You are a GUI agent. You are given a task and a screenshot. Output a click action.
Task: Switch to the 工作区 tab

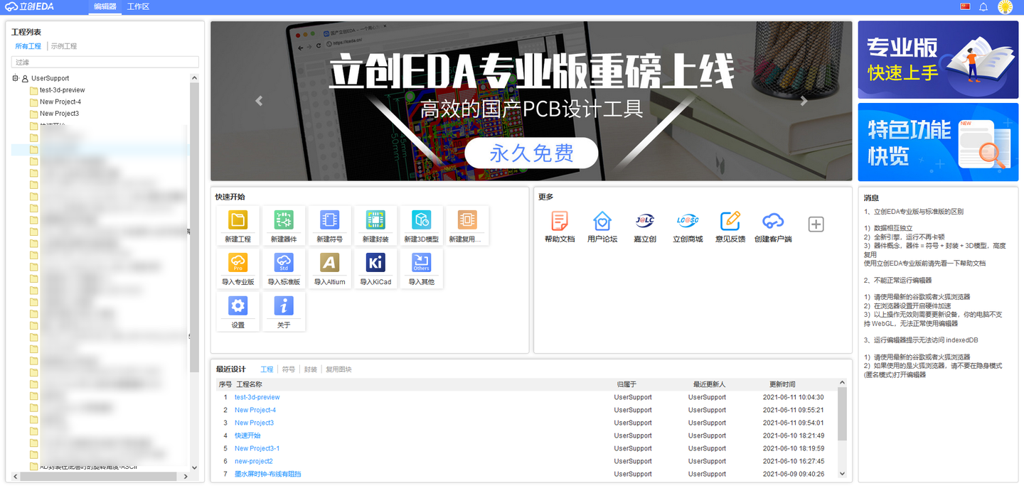(x=138, y=6)
